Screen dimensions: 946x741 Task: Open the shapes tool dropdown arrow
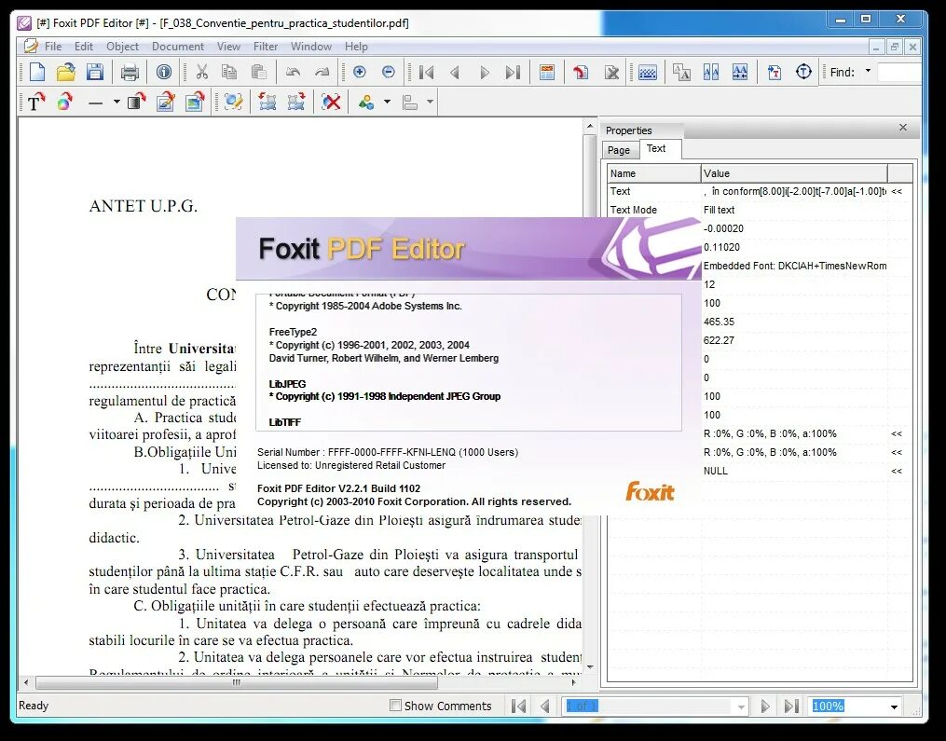click(387, 102)
